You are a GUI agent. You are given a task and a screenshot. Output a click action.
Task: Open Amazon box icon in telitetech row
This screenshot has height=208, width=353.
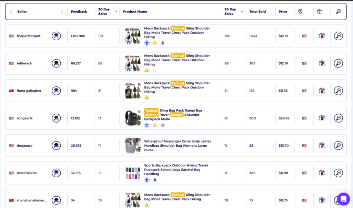pos(322,63)
